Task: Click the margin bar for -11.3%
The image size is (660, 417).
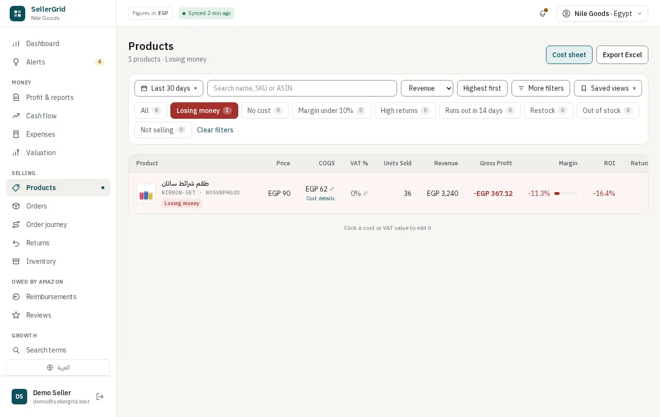Action: pyautogui.click(x=566, y=193)
